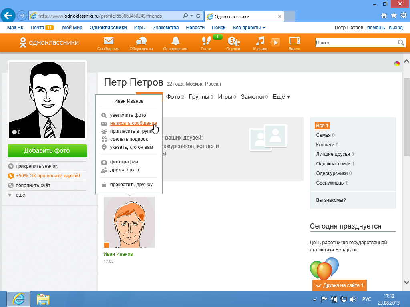This screenshot has width=410, height=307.
Task: Click the page vertical scrollbar thumb
Action: click(406, 117)
